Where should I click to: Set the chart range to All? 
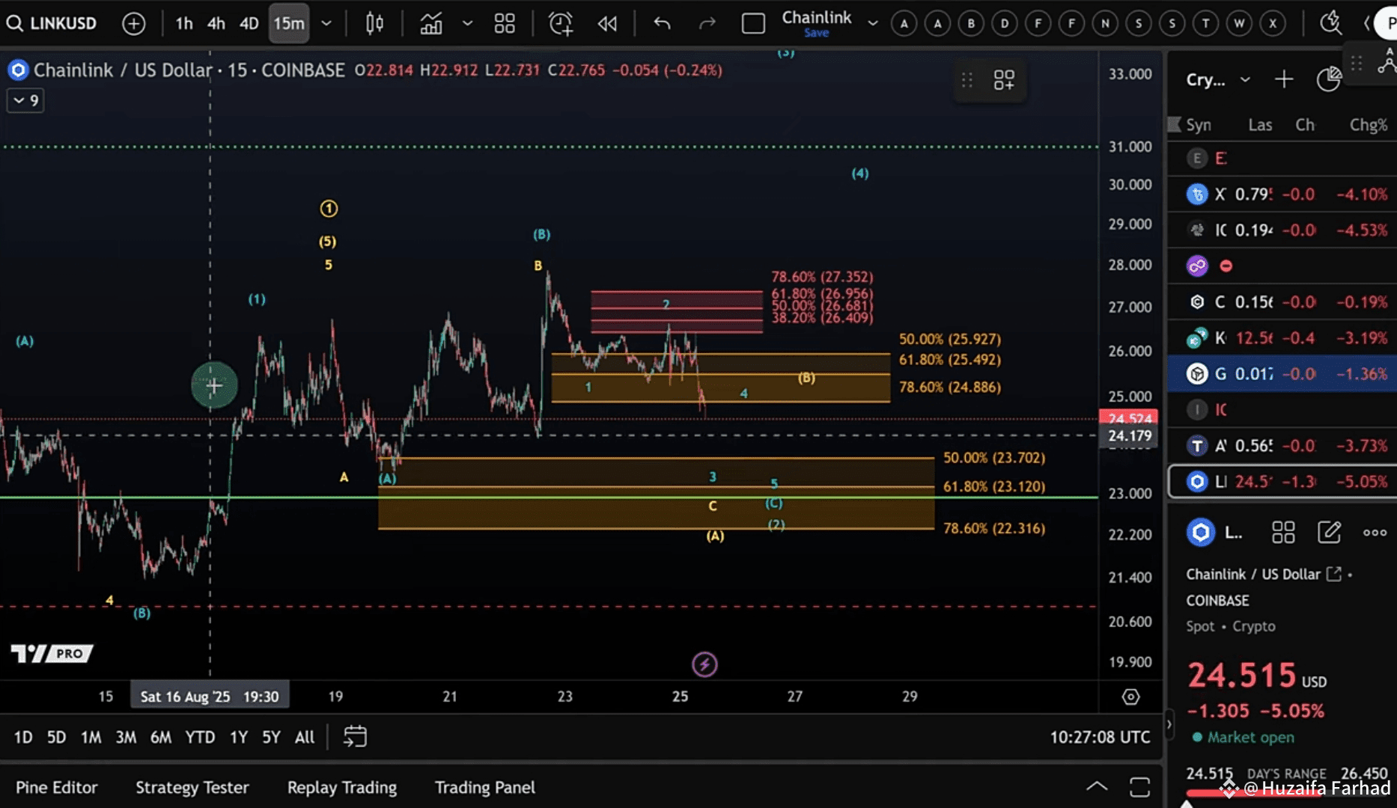pos(305,737)
